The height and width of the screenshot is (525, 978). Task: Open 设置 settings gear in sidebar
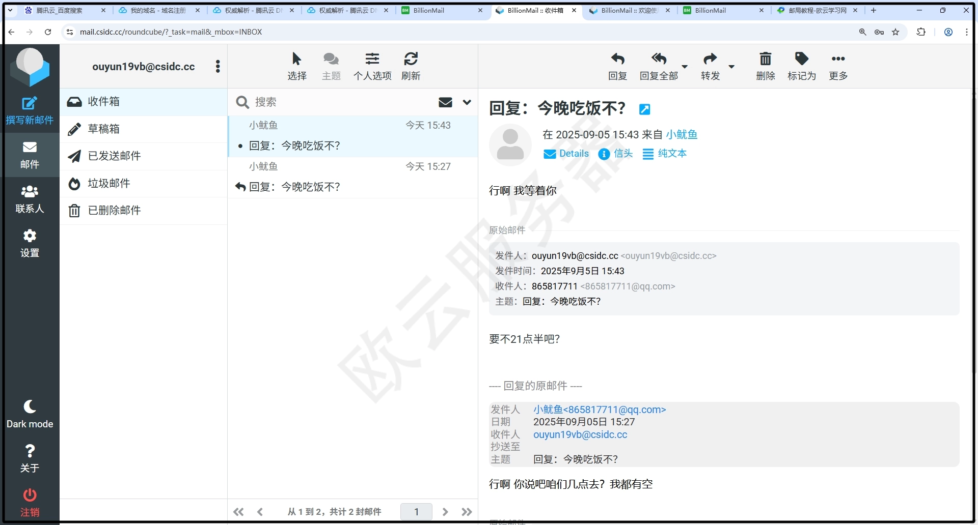click(30, 244)
